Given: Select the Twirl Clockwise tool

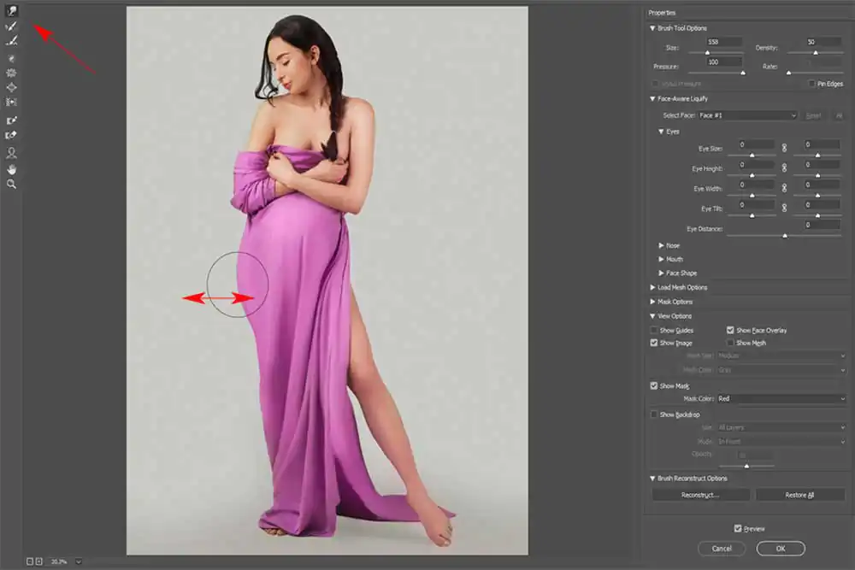Looking at the screenshot, I should pyautogui.click(x=11, y=58).
